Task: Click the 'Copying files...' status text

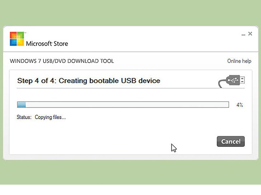Action: tap(50, 117)
